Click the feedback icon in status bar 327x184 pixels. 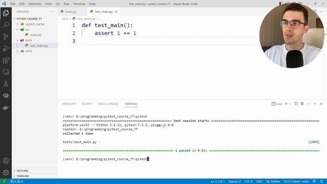(314, 181)
